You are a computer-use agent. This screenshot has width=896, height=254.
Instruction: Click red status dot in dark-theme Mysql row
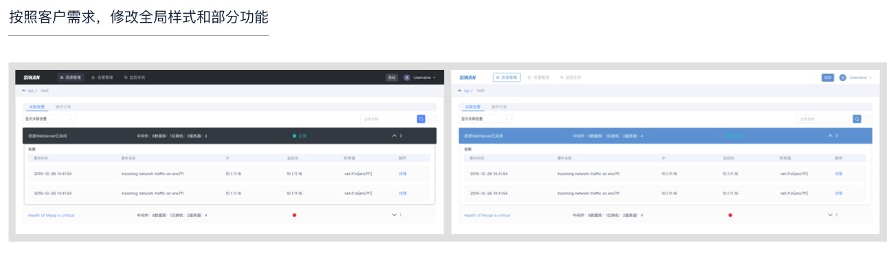(x=295, y=215)
